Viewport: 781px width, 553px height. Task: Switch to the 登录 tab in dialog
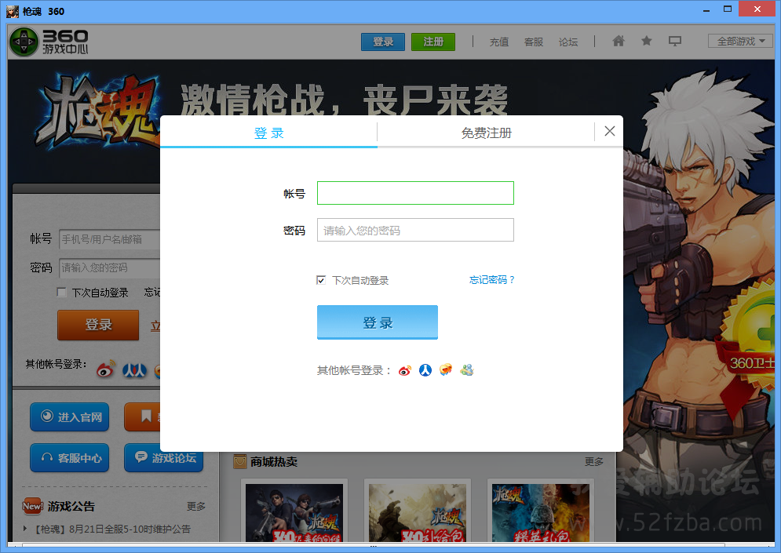268,133
